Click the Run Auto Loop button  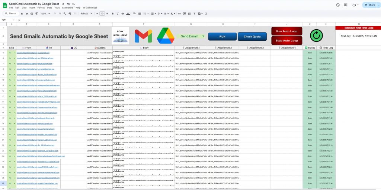(x=287, y=31)
